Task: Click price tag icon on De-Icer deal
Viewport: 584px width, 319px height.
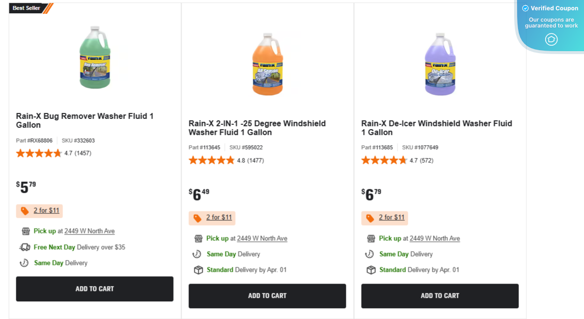Action: pos(370,218)
